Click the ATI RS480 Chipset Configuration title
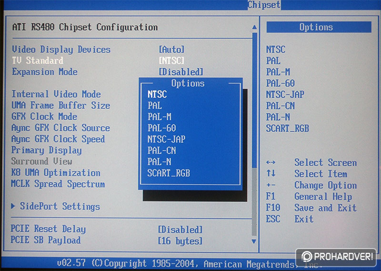 tap(85, 27)
